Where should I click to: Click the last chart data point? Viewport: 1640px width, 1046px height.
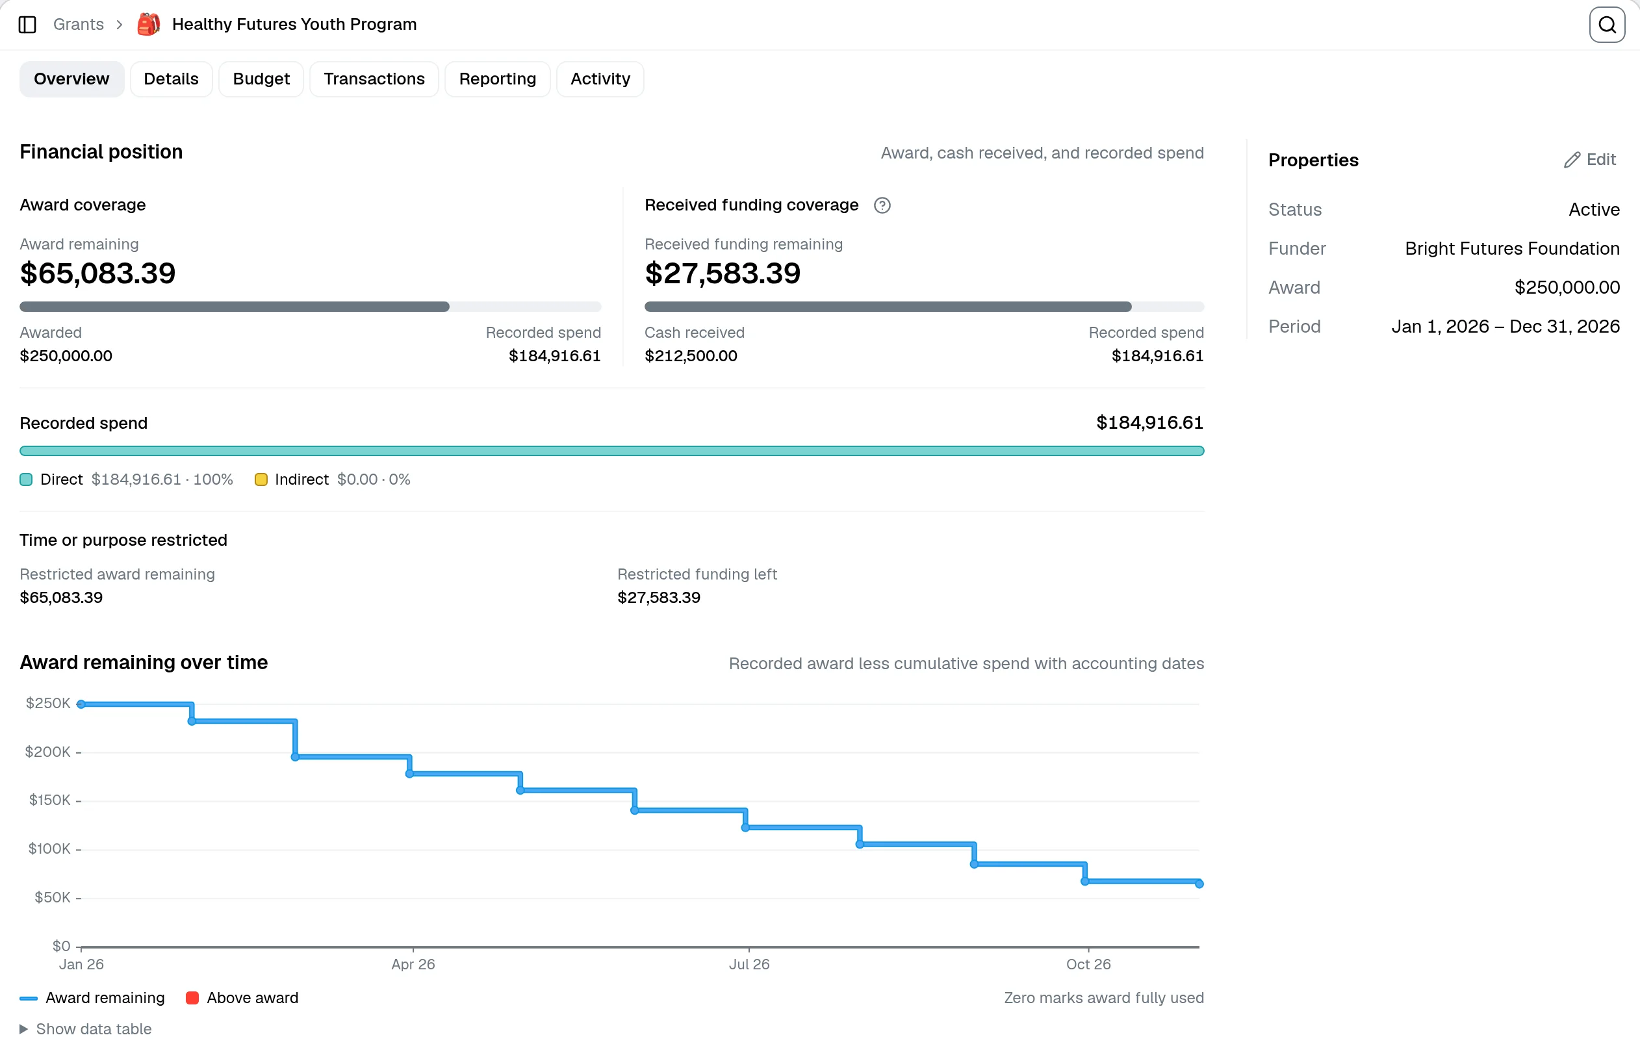coord(1199,884)
